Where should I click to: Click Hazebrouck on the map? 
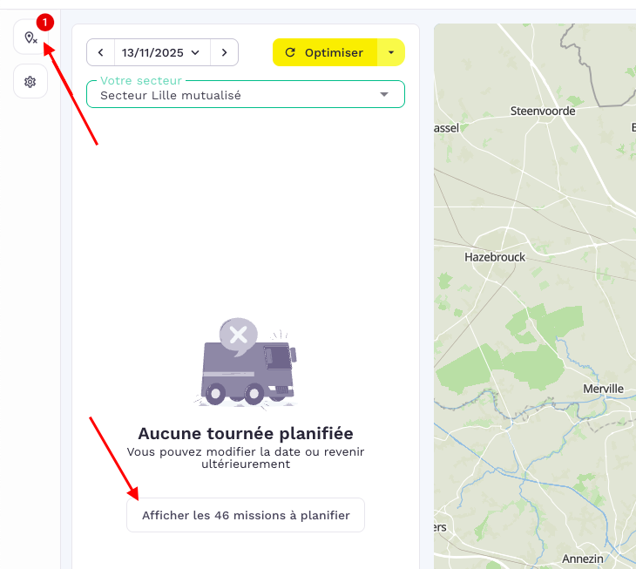tap(495, 257)
